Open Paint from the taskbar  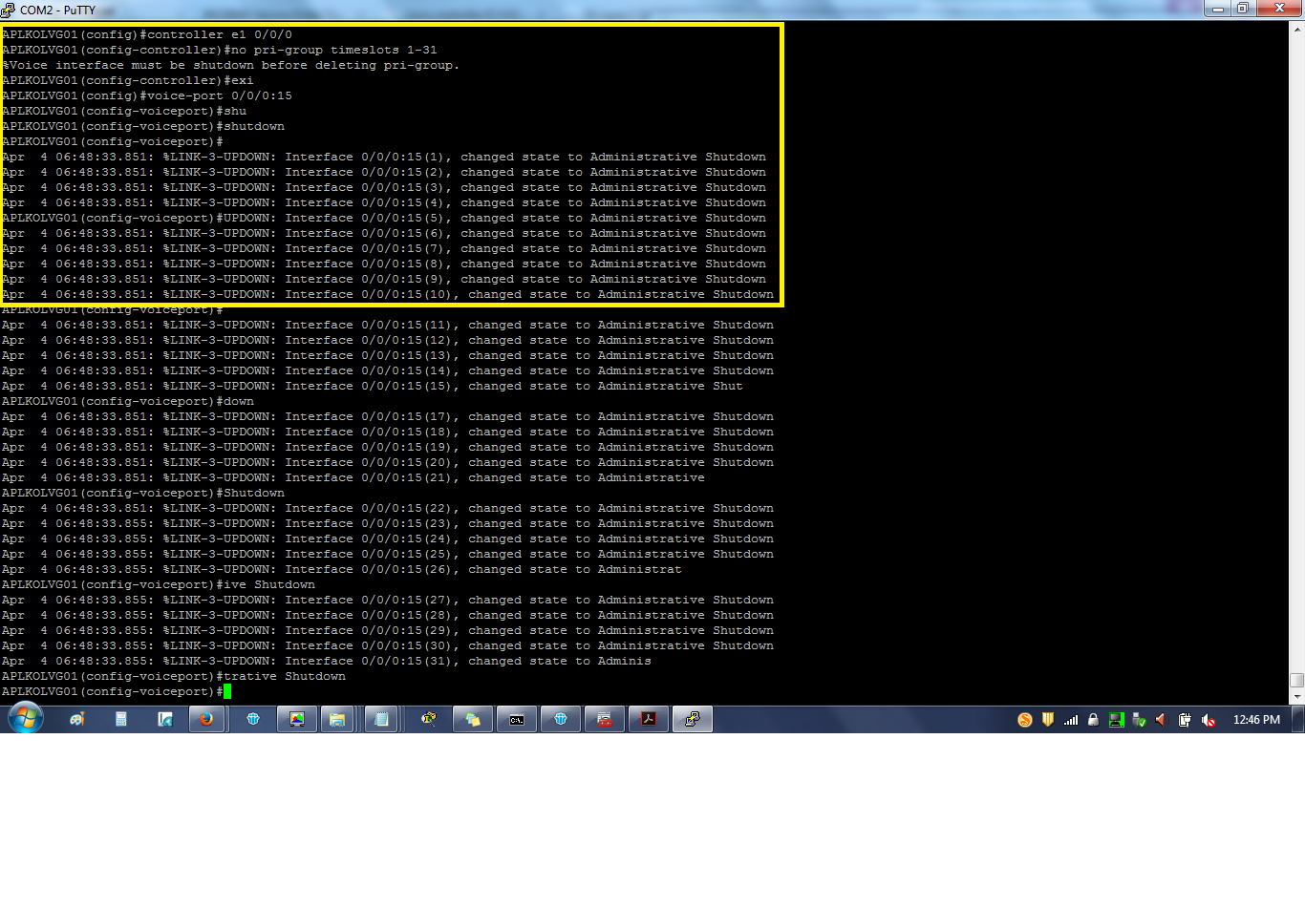click(x=76, y=719)
